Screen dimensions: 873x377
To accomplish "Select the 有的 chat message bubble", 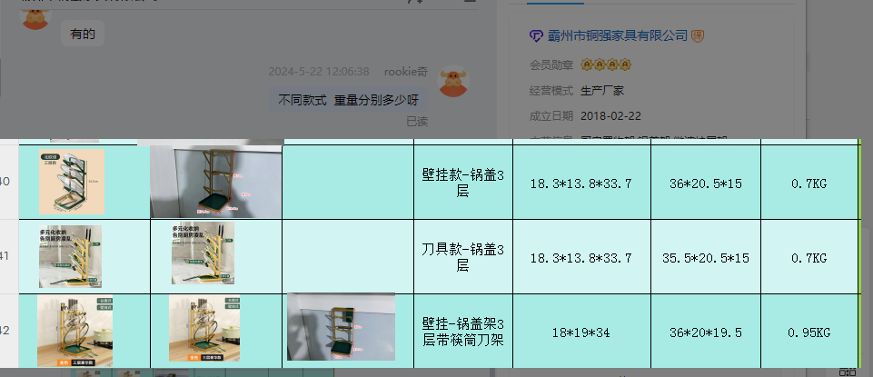I will point(83,34).
